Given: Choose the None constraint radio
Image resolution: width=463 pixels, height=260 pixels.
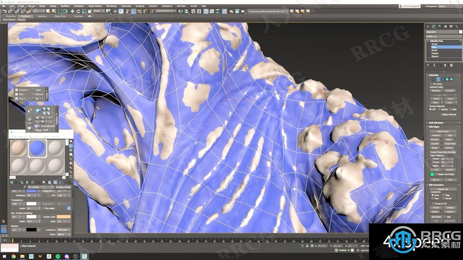Looking at the screenshot, I should (x=433, y=195).
